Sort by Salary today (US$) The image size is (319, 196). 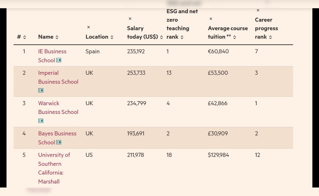(161, 37)
